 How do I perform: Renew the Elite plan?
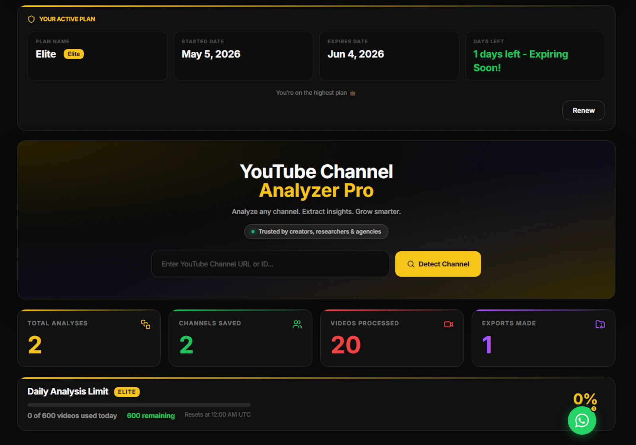pyautogui.click(x=584, y=111)
